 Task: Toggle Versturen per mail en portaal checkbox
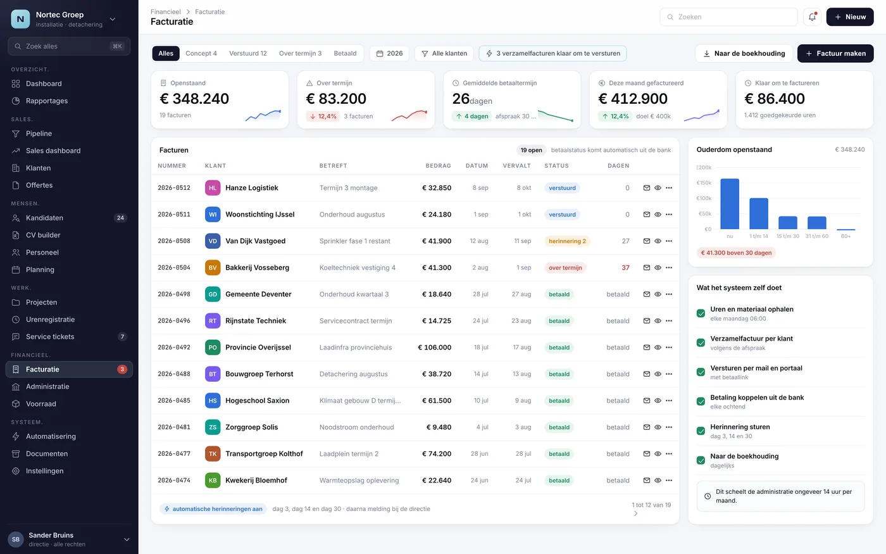[x=701, y=372]
